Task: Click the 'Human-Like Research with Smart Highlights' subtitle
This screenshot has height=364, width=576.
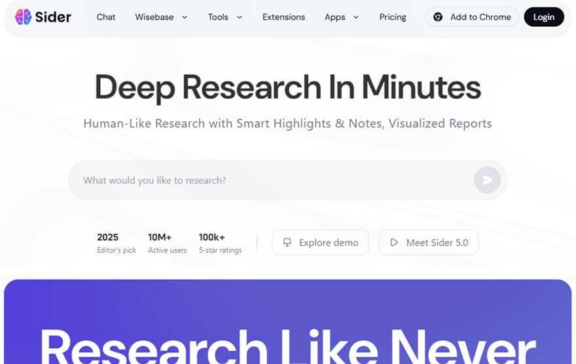Action: click(287, 124)
